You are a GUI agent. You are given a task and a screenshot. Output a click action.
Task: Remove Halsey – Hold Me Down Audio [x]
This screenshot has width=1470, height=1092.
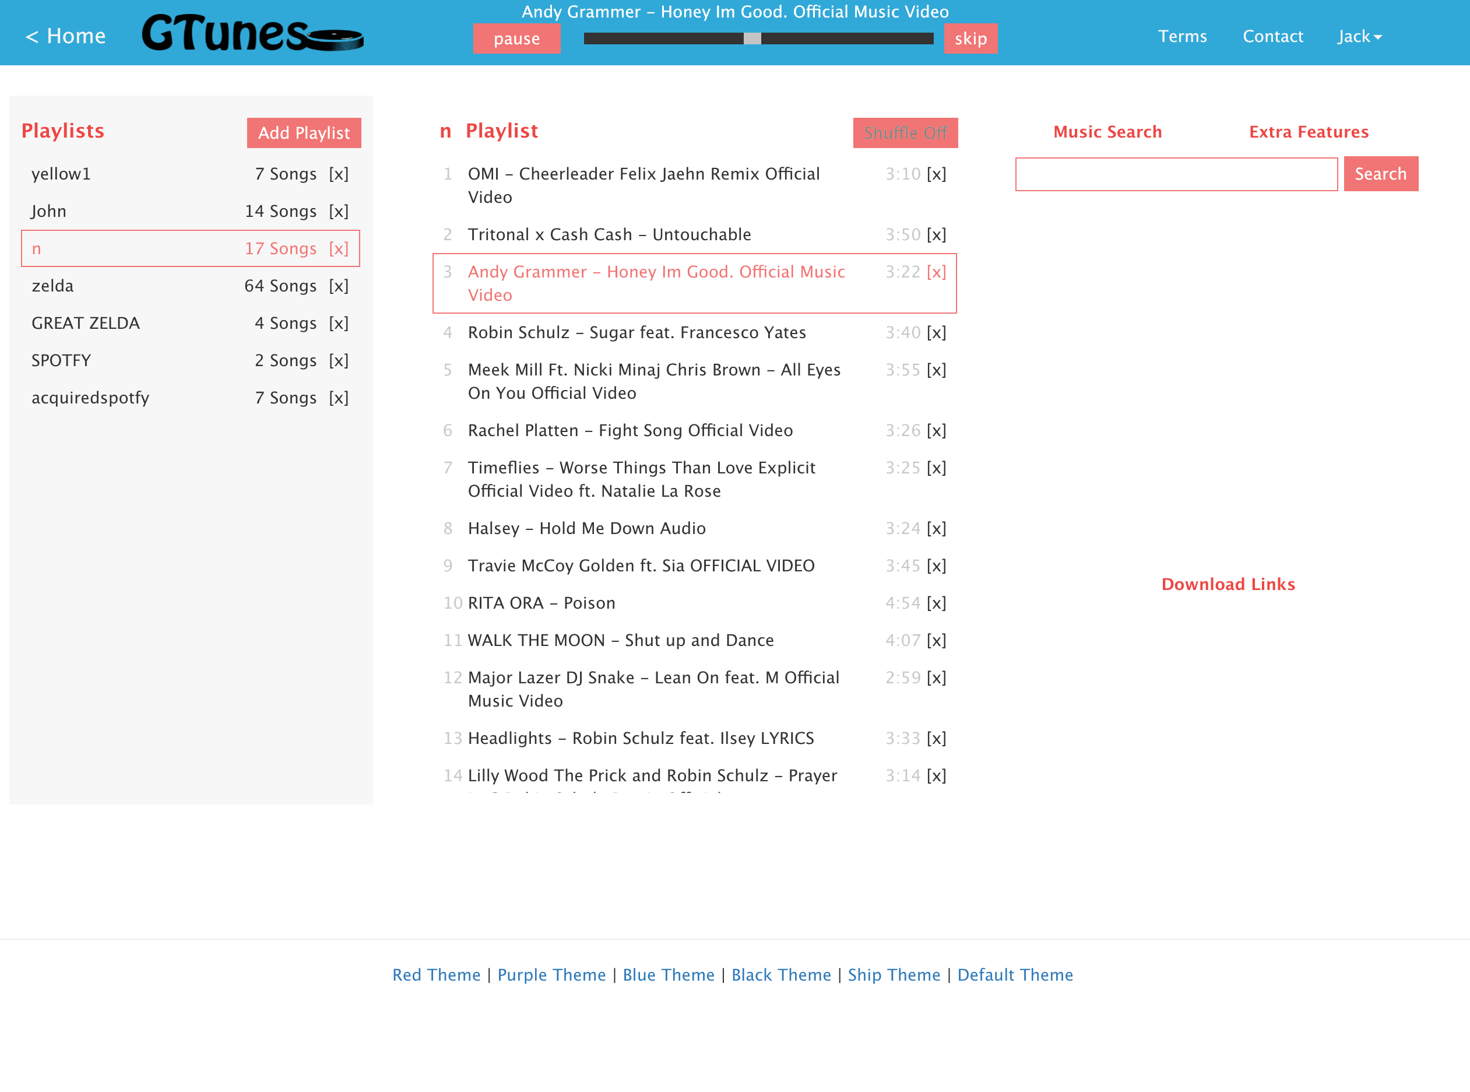point(936,528)
